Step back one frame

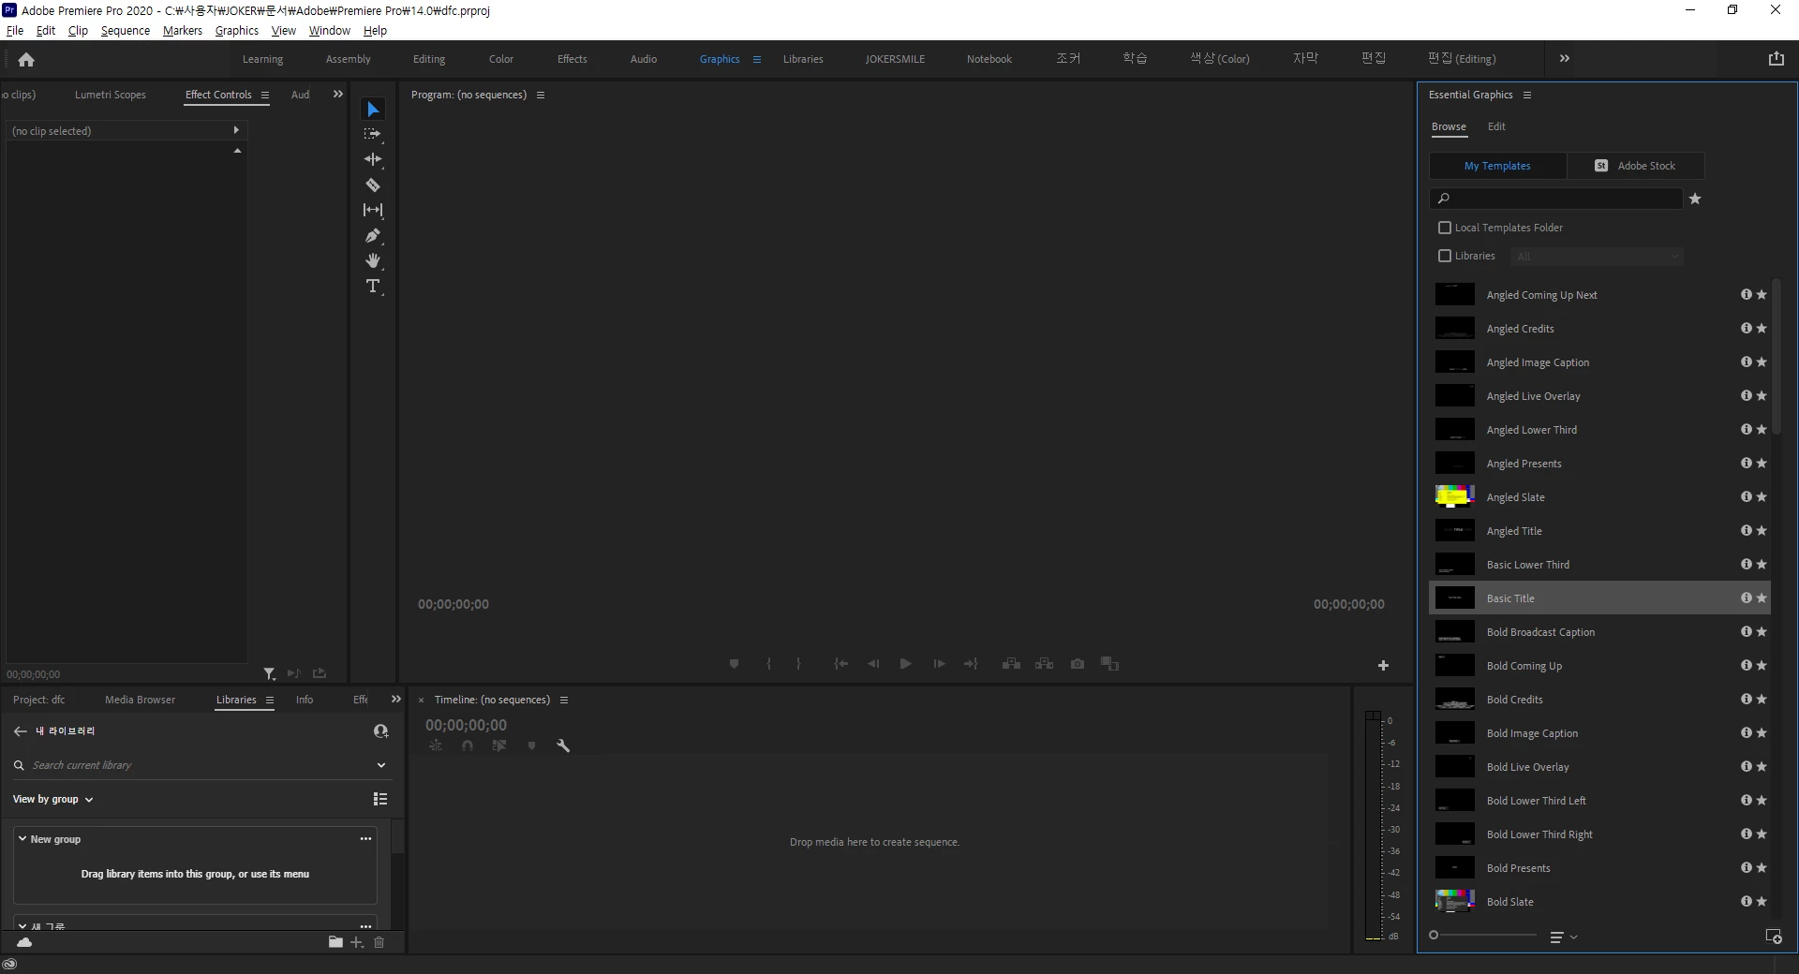click(x=873, y=664)
